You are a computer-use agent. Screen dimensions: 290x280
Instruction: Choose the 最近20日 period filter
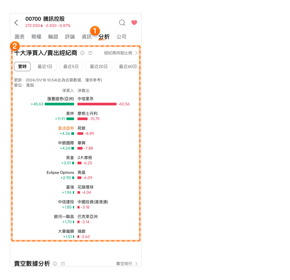[x=99, y=67]
